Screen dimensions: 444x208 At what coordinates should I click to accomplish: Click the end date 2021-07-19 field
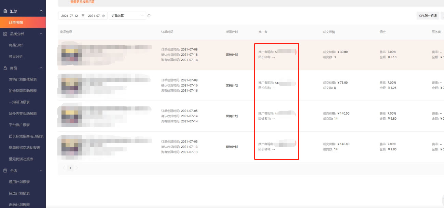(96, 16)
